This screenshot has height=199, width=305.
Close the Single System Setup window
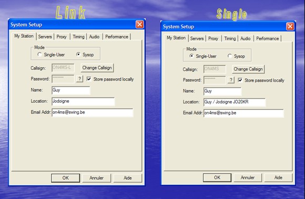(290, 26)
